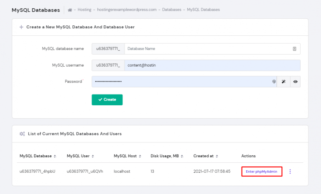Screen dimensions: 321x194
Task: Toggle password visibility with the eye icon
Action: (295, 82)
